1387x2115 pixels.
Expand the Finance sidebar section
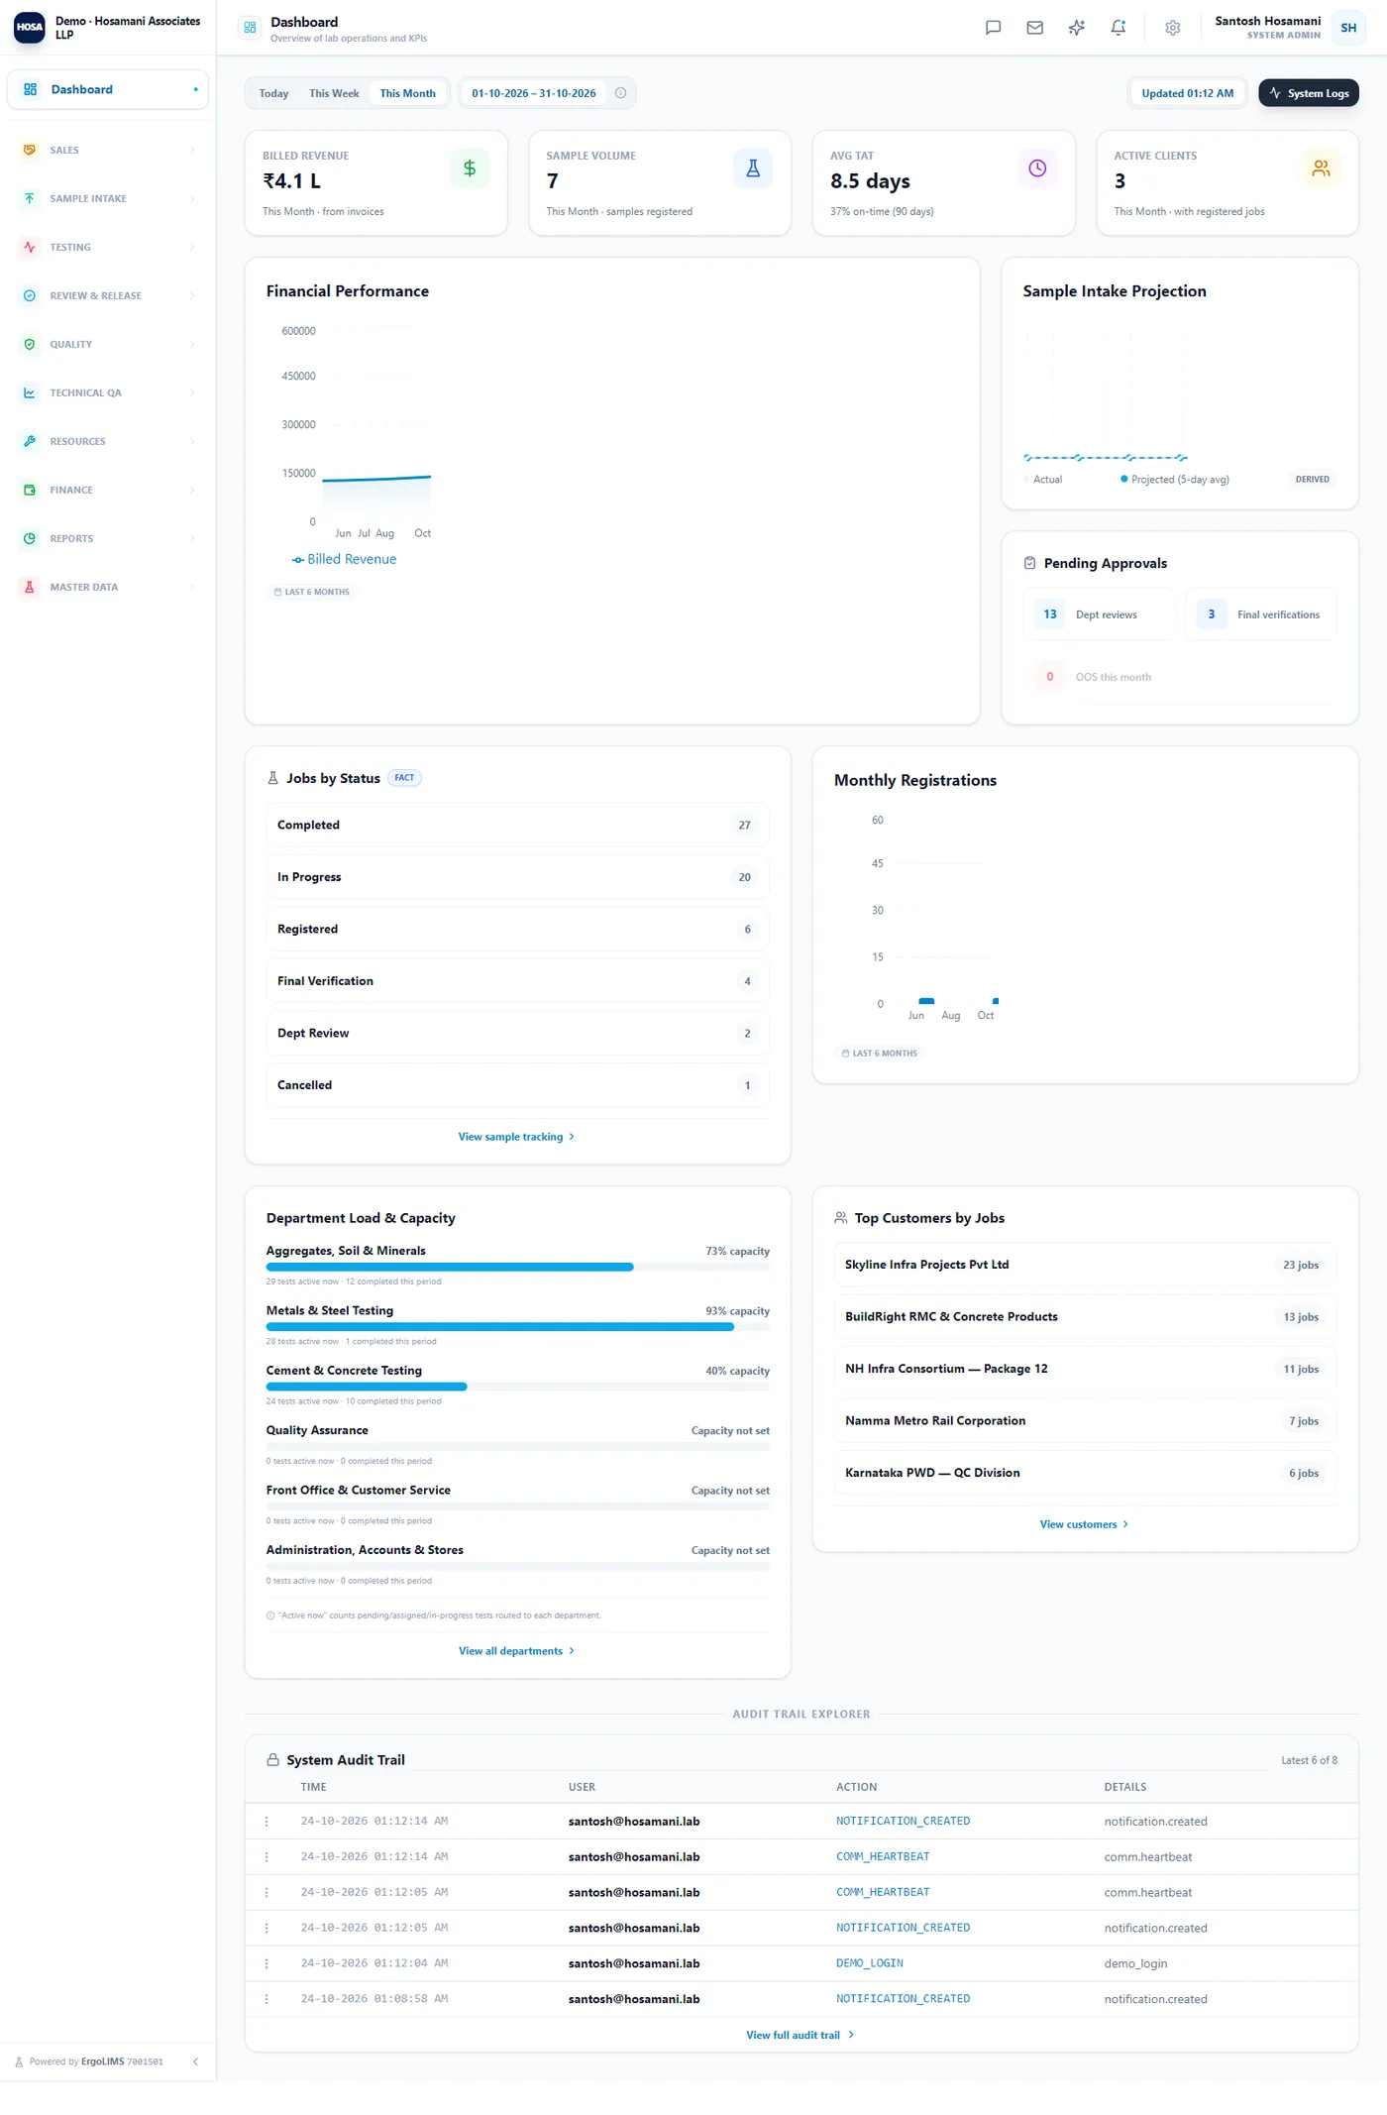coord(108,491)
